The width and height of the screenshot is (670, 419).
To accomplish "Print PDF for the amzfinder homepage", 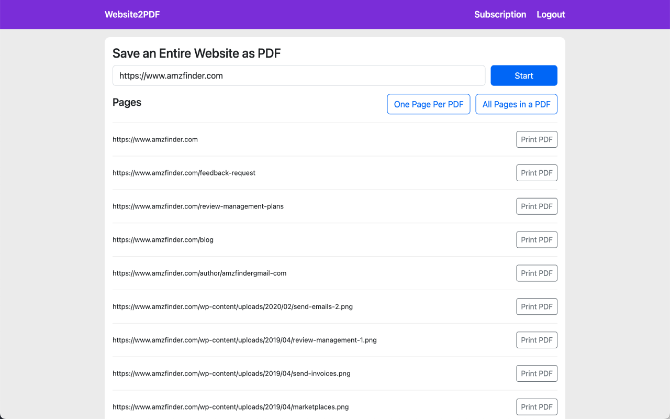I will point(537,139).
